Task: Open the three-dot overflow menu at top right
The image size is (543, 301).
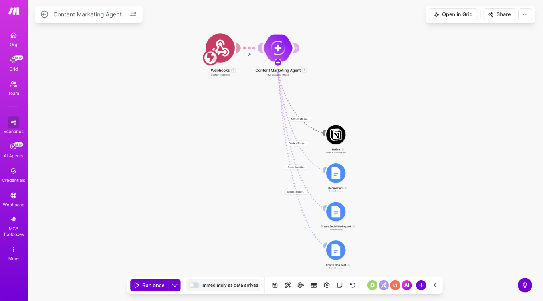Action: (x=525, y=14)
